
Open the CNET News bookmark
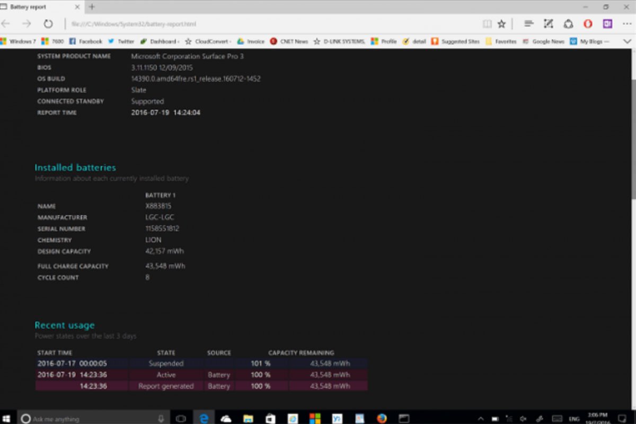coord(289,41)
